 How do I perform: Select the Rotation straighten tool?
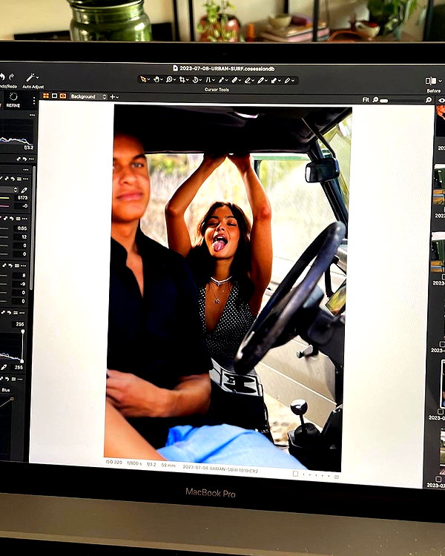pos(196,80)
